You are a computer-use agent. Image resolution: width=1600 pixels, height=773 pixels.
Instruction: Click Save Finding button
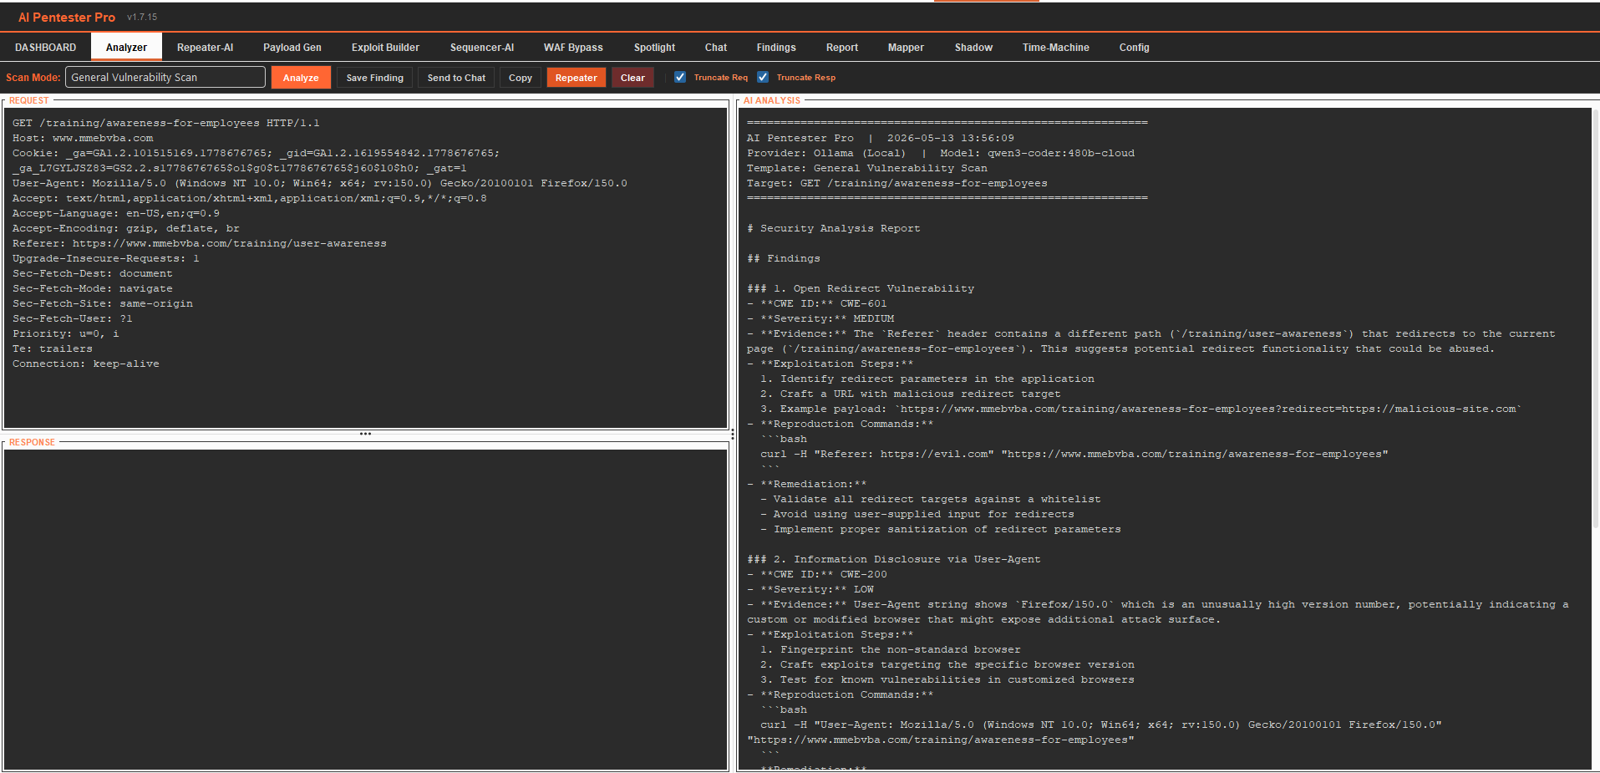click(374, 78)
